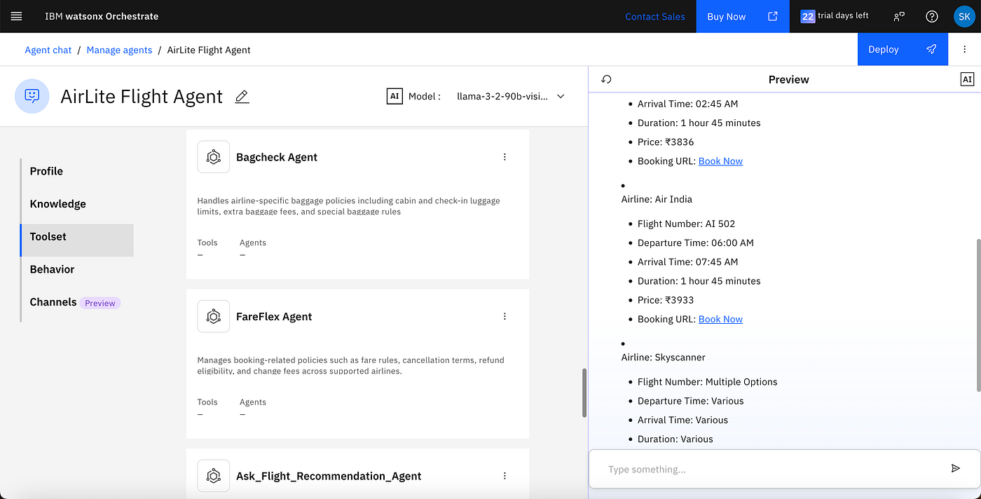Click the Bagcheck Agent description text
The height and width of the screenshot is (499, 981).
349,206
